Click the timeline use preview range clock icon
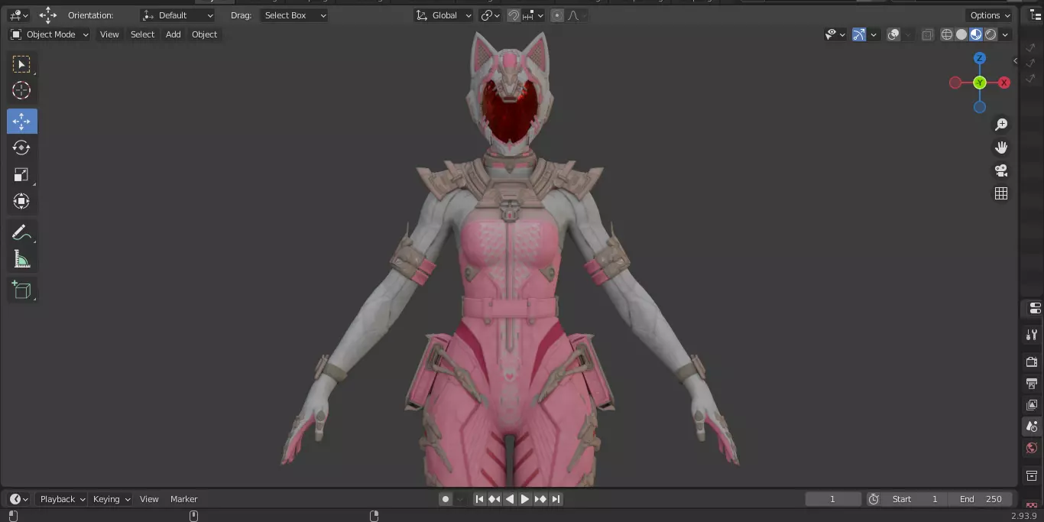Viewport: 1044px width, 522px height. 874,499
